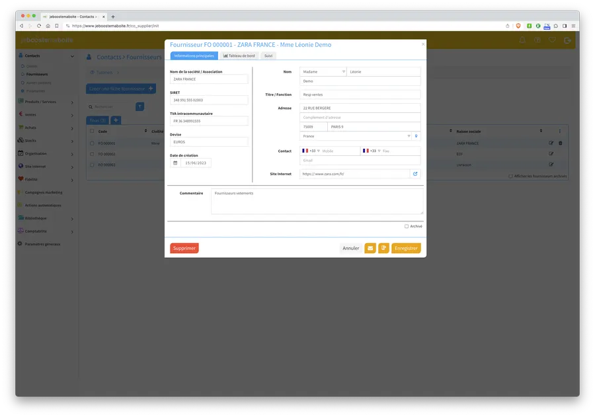Open the help question mark icon

point(537,40)
